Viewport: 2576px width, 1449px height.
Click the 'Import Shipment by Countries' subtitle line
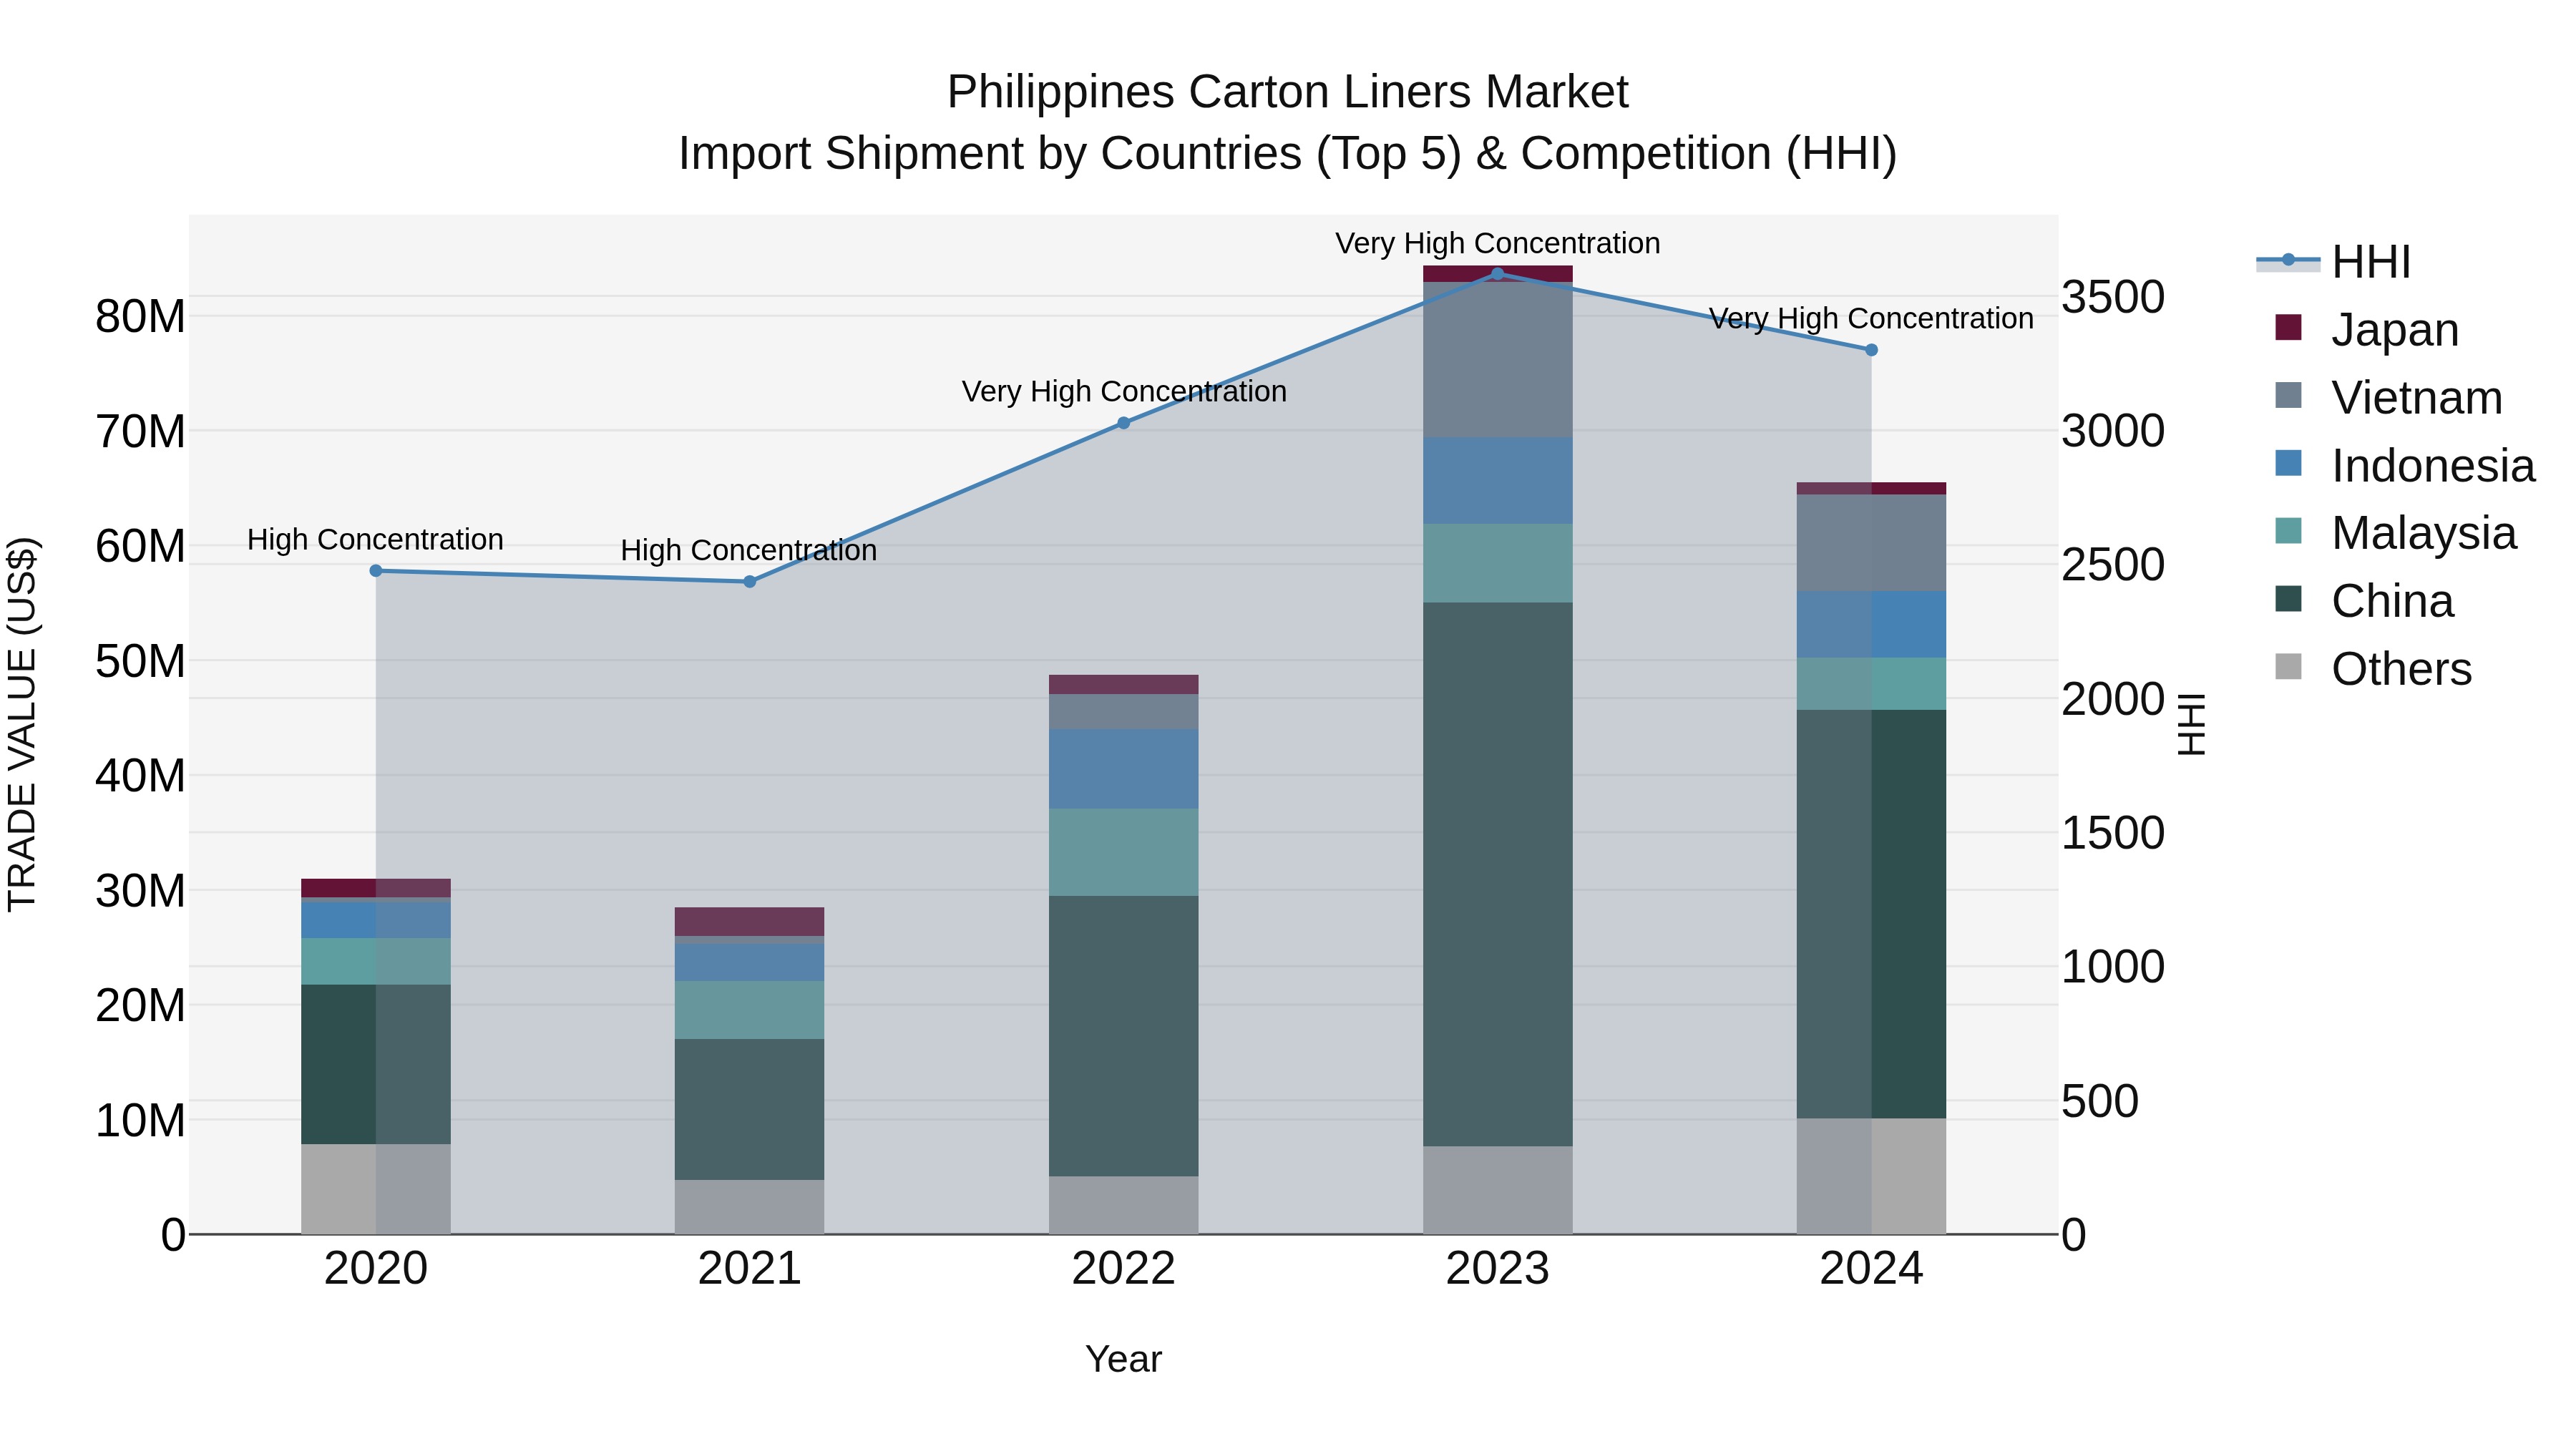pos(1288,154)
